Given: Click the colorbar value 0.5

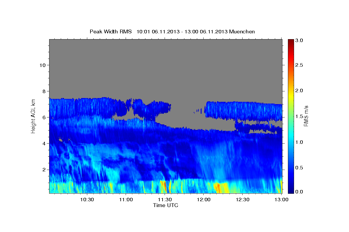Looking at the screenshot, I should [x=300, y=168].
